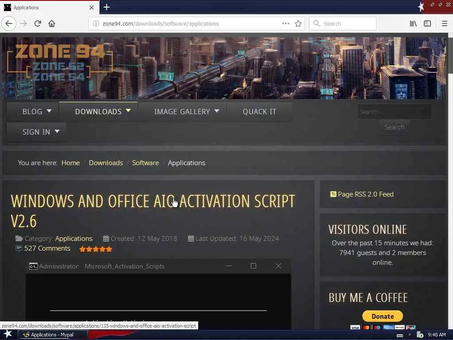
Task: Go to Software breadcrumb link
Action: coord(145,163)
